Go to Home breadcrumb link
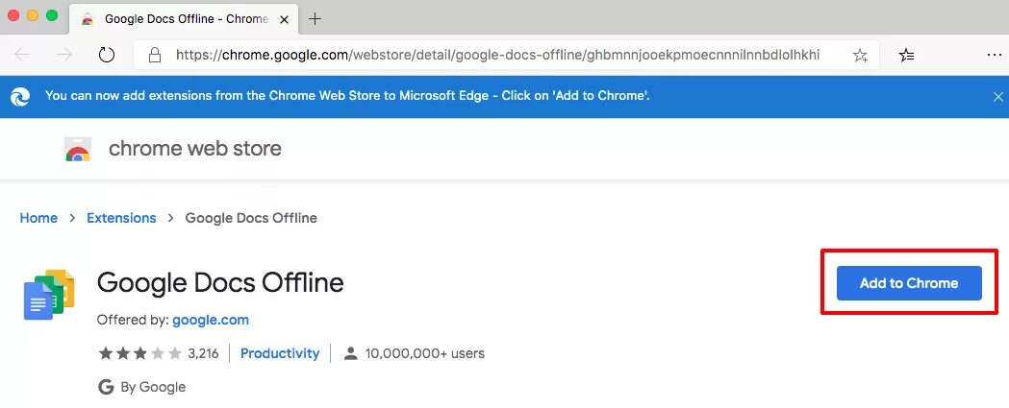Screen dimensions: 1009x408 (38, 218)
